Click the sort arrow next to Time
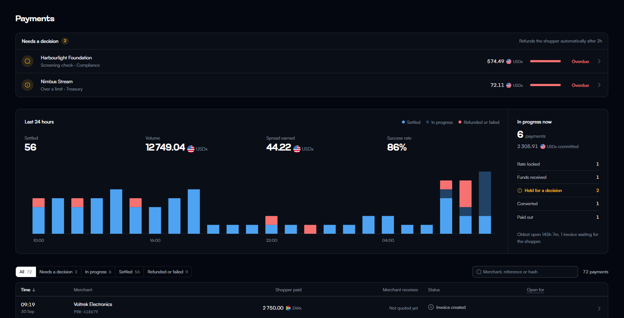This screenshot has height=318, width=624. pyautogui.click(x=34, y=290)
